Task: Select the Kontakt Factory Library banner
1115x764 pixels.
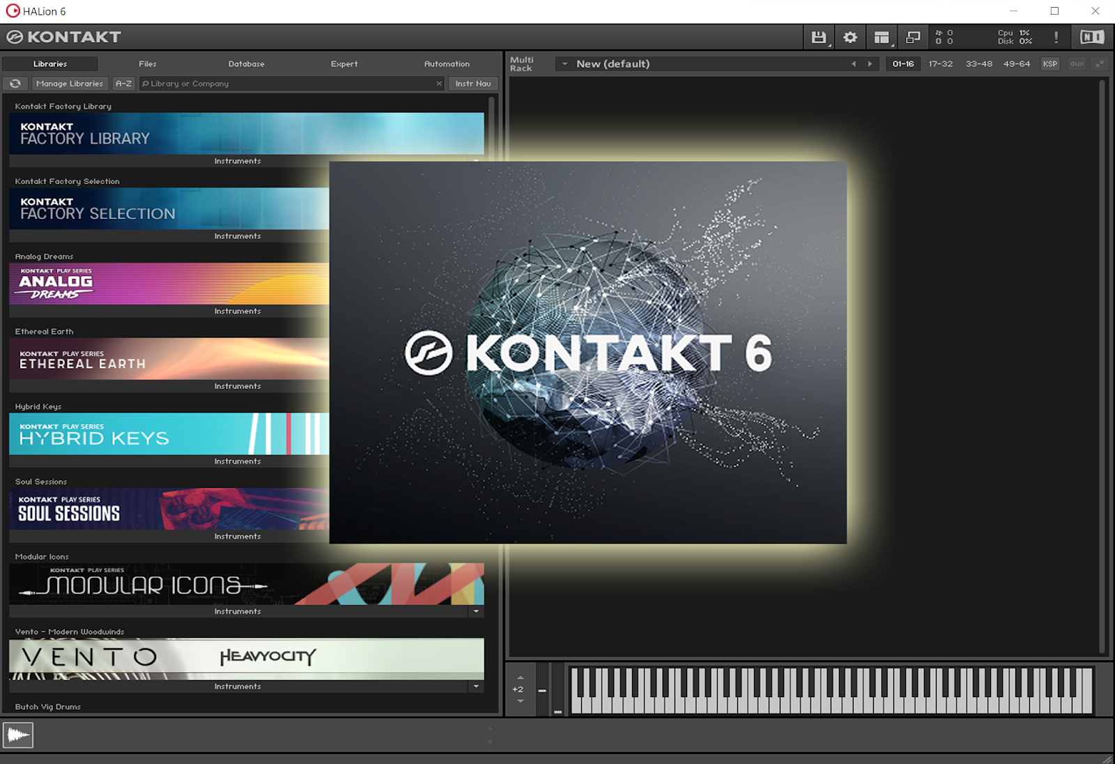Action: click(247, 134)
